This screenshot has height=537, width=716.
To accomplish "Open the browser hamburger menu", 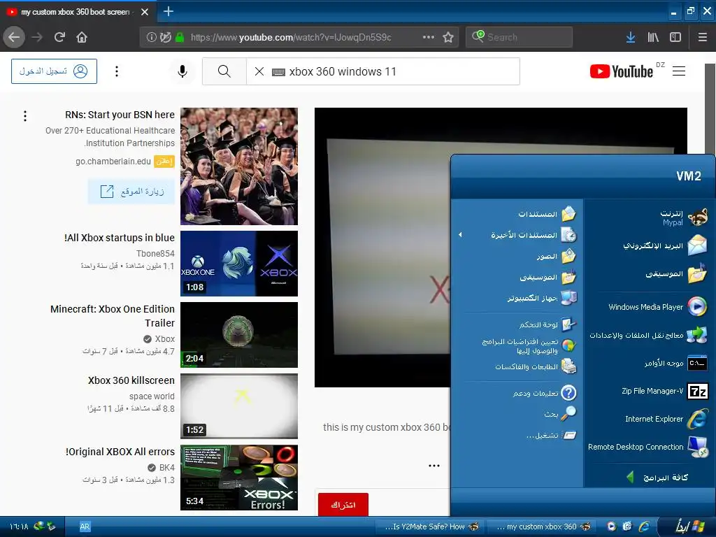I will 702,37.
